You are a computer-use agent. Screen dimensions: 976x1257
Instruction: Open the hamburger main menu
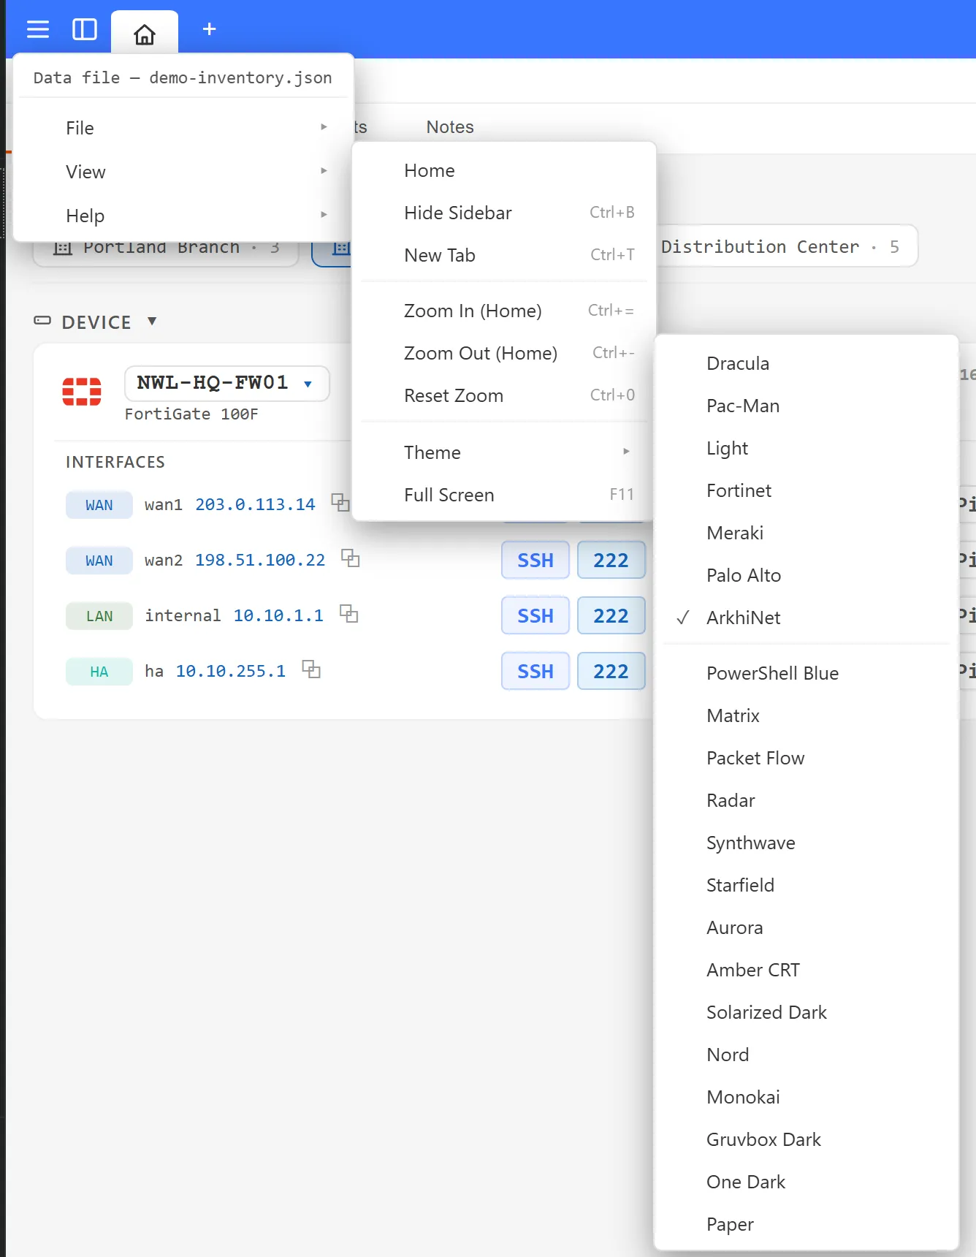click(38, 29)
